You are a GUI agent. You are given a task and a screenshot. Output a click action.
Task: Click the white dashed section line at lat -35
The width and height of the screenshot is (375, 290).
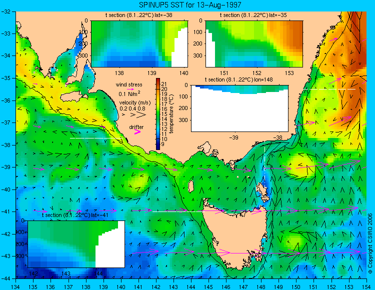coord(329,89)
